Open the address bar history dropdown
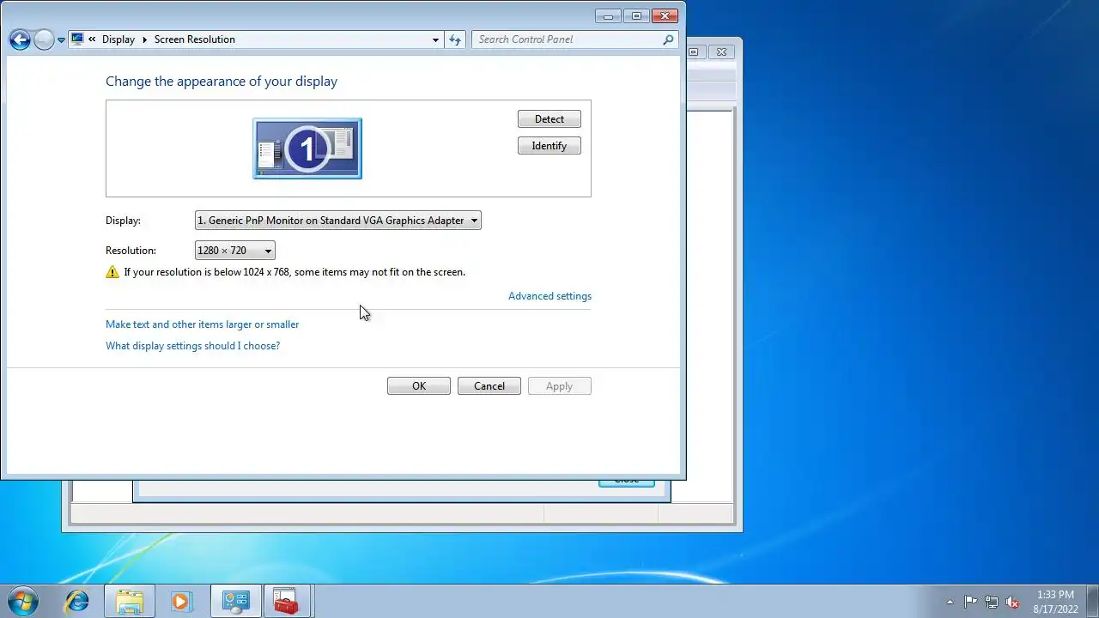Image resolution: width=1099 pixels, height=618 pixels. tap(435, 39)
